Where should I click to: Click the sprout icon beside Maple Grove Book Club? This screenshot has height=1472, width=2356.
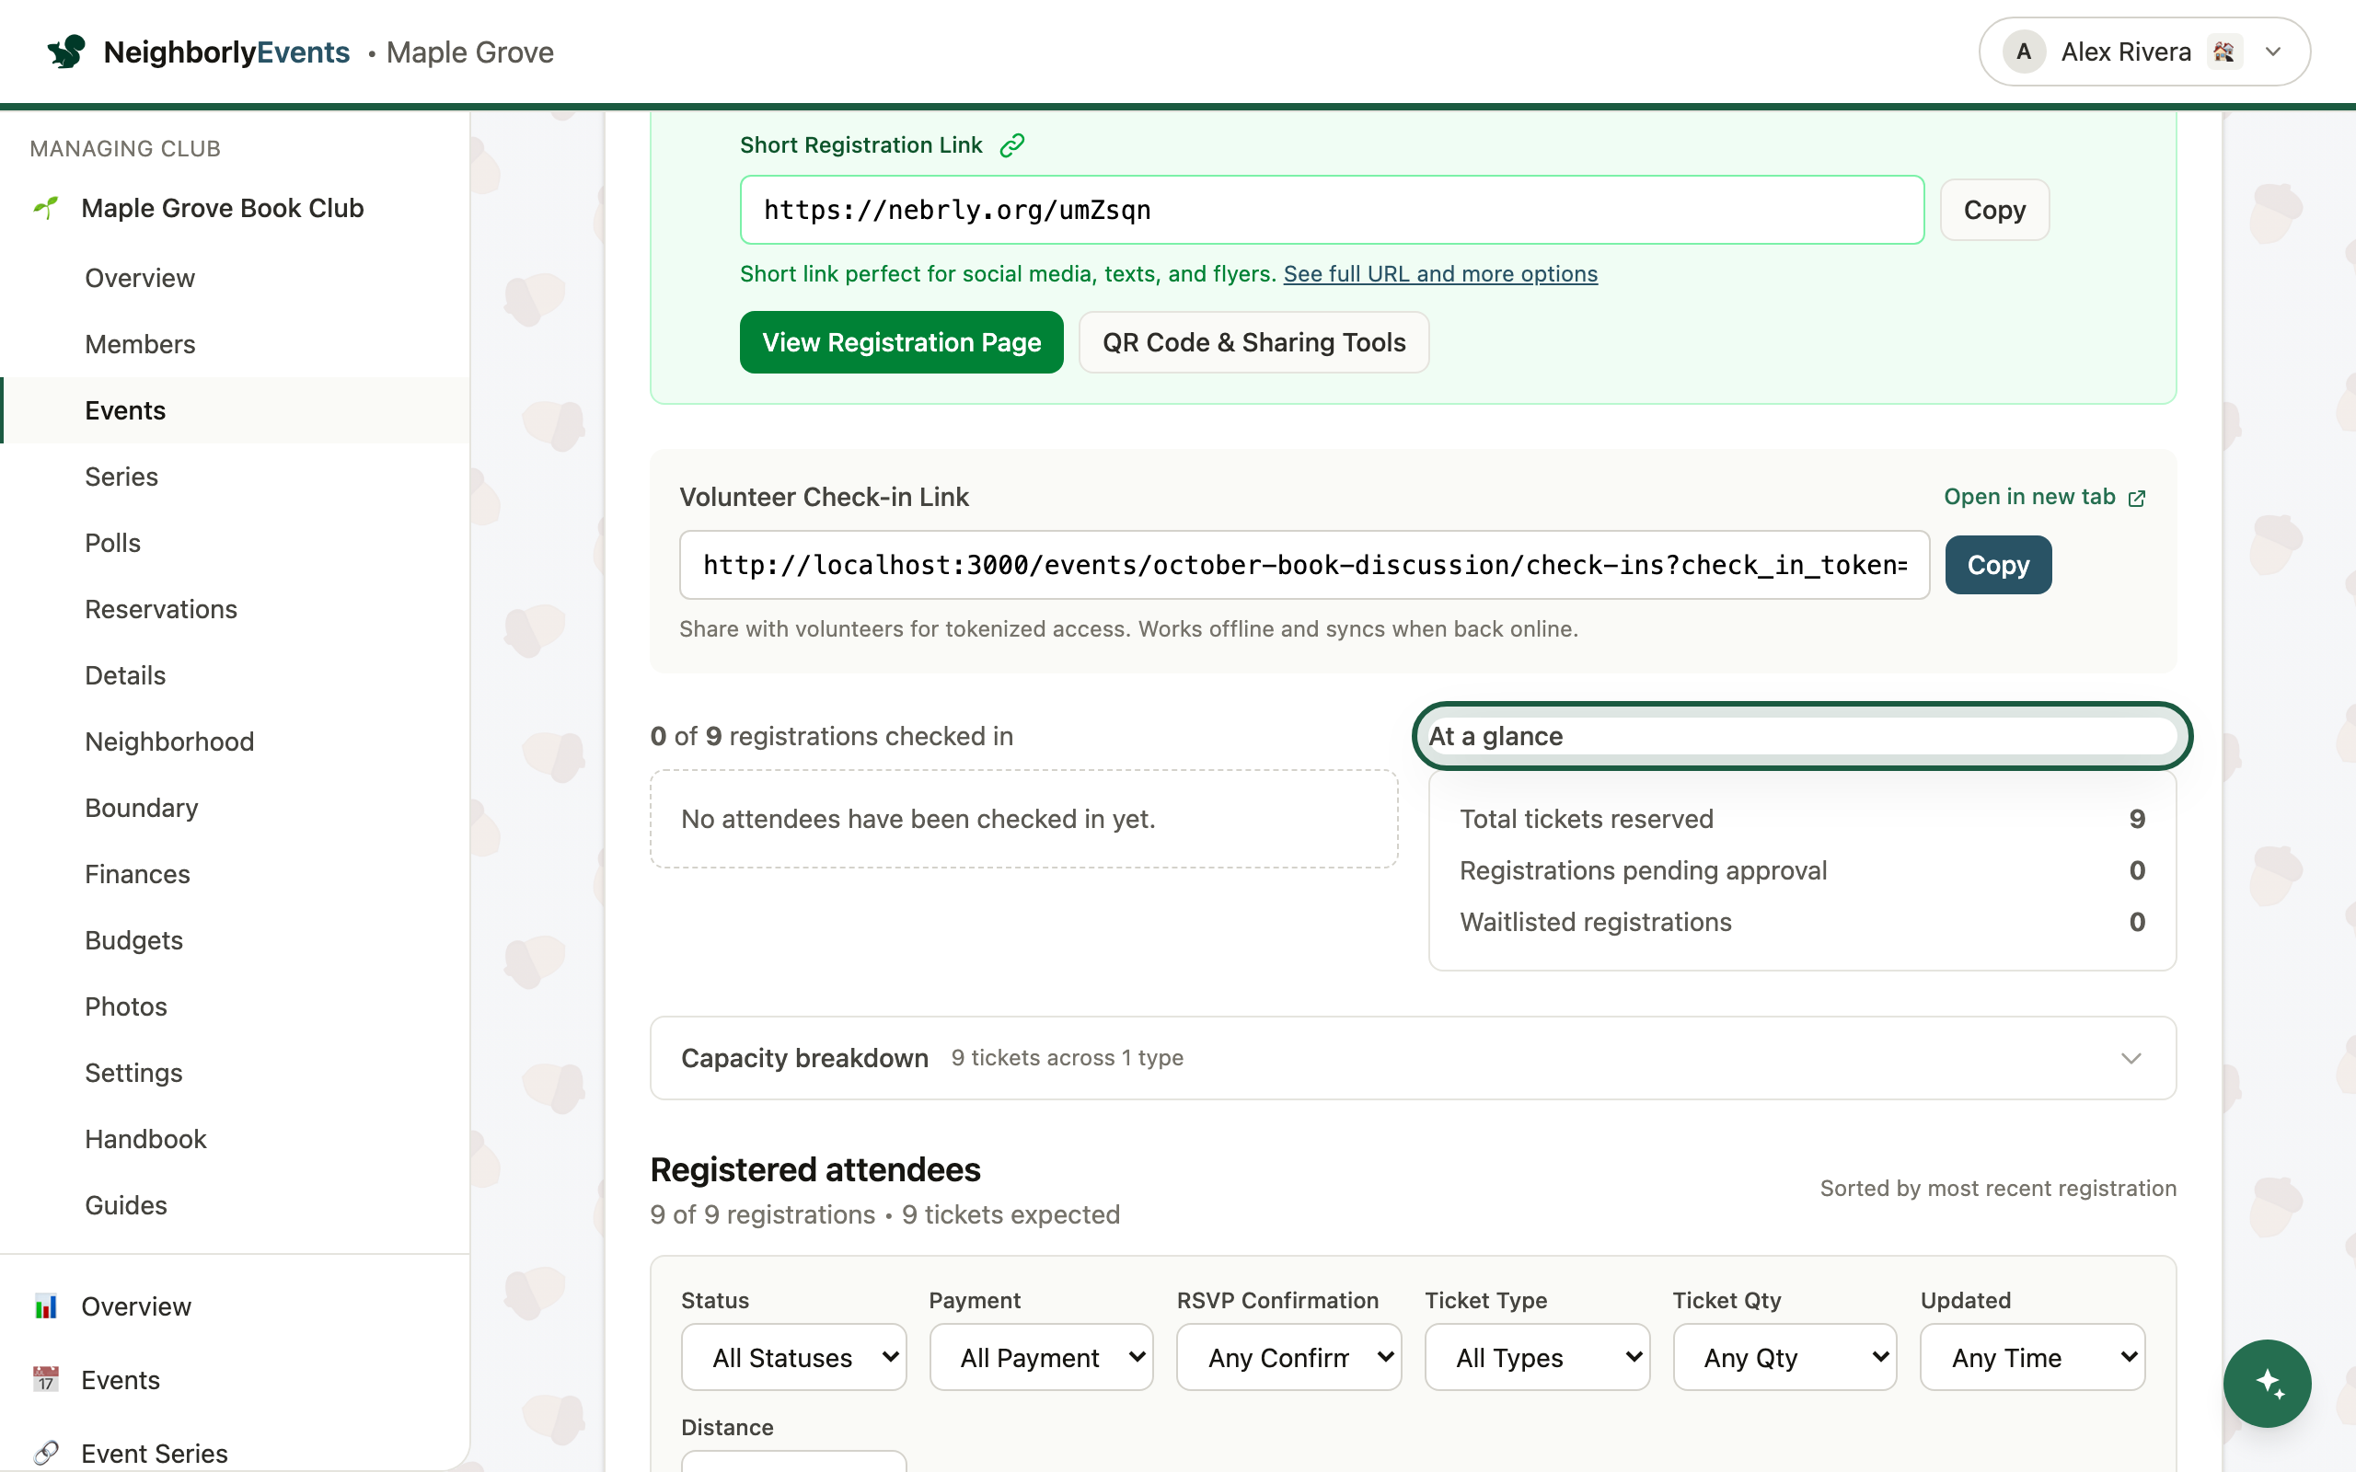(46, 208)
